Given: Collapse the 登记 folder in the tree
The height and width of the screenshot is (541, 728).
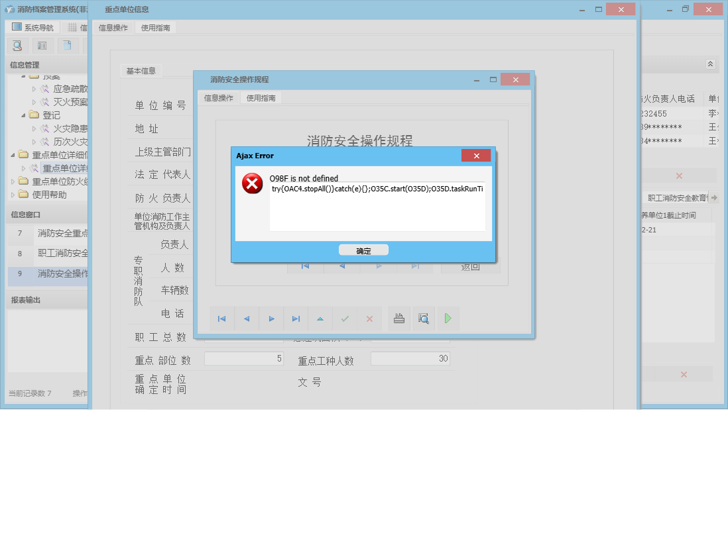Looking at the screenshot, I should 22,115.
